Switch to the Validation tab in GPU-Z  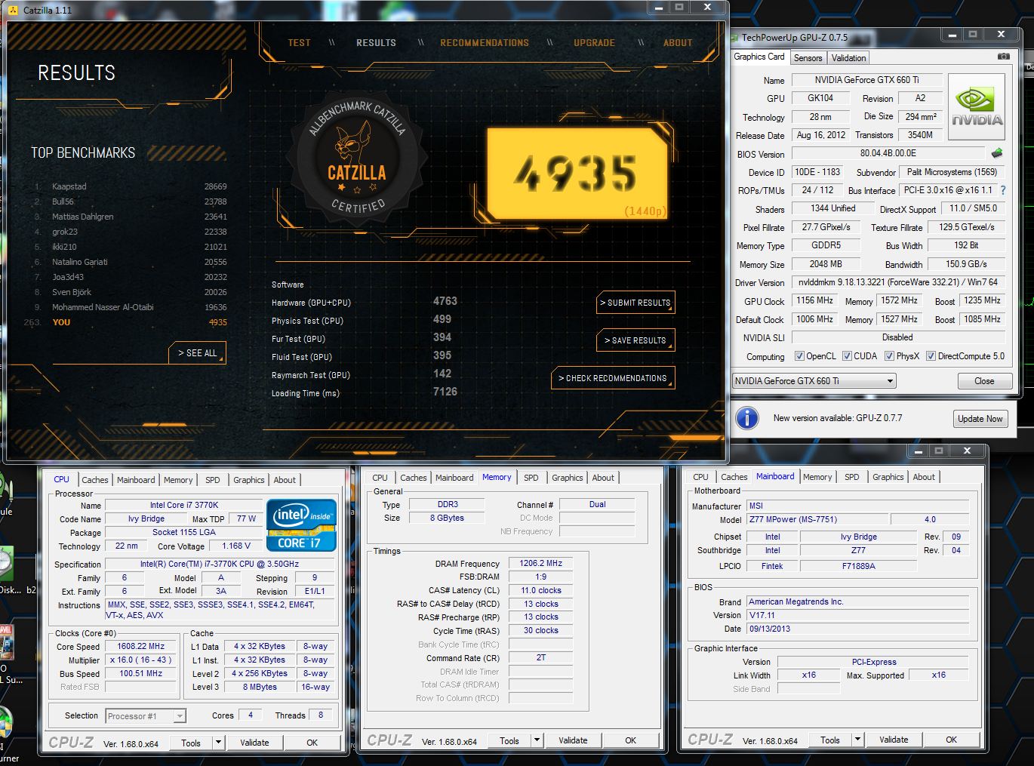(x=848, y=58)
